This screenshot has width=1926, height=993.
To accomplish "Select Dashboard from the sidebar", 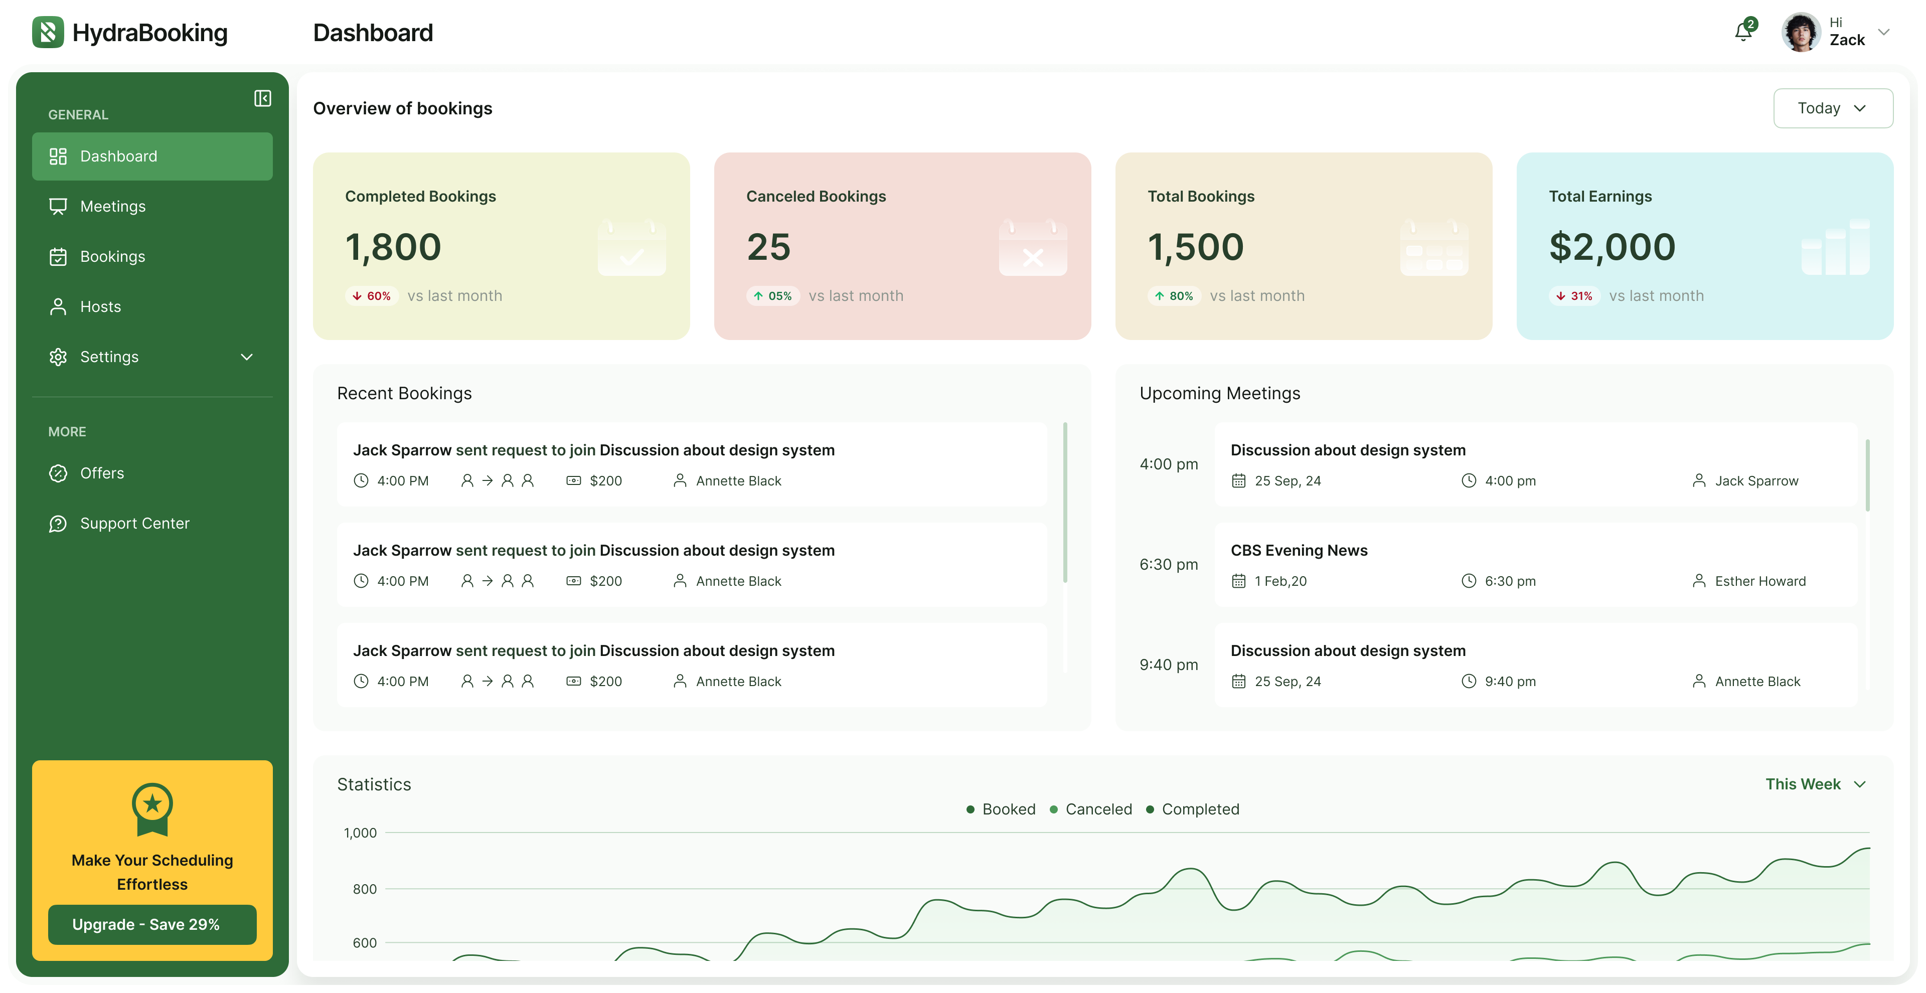I will 118,155.
